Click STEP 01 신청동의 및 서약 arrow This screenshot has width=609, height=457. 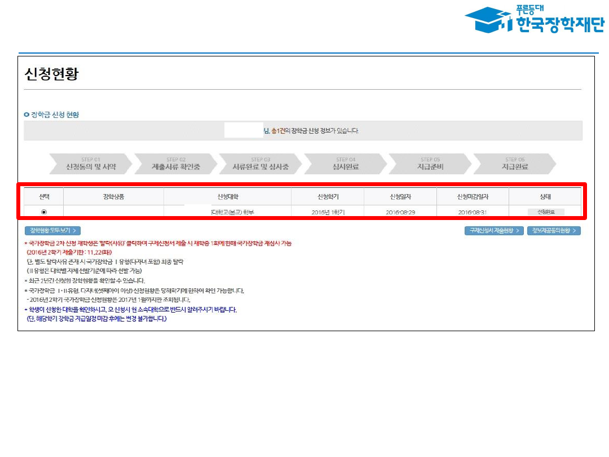[x=90, y=164]
